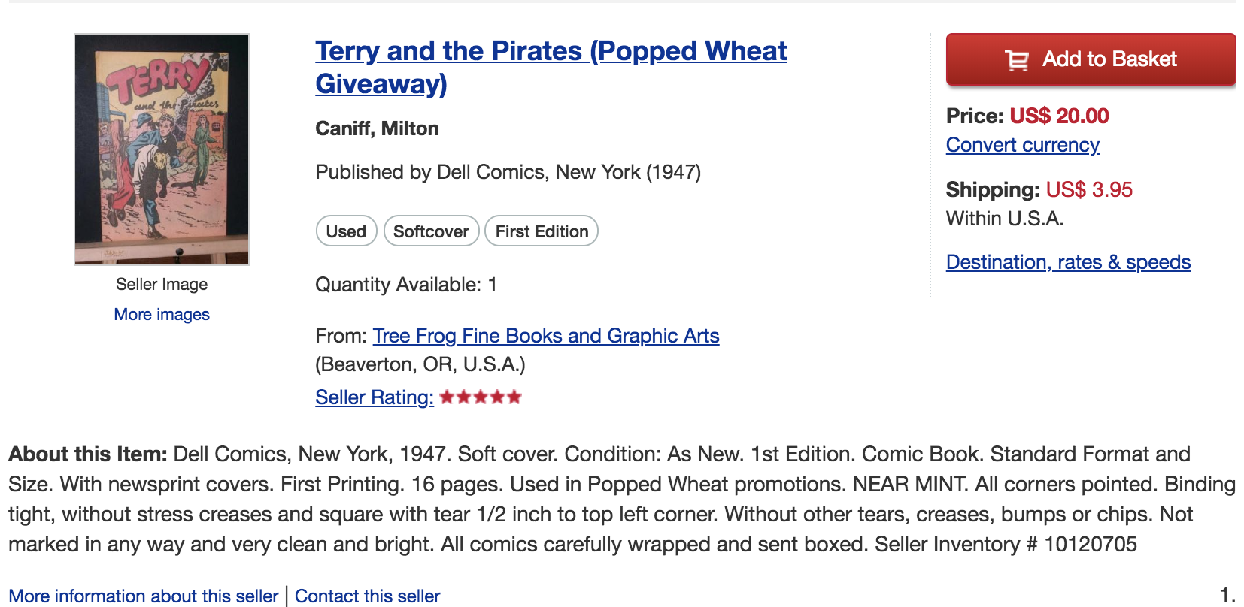Click the About this Item heading
The width and height of the screenshot is (1244, 607).
coord(87,454)
